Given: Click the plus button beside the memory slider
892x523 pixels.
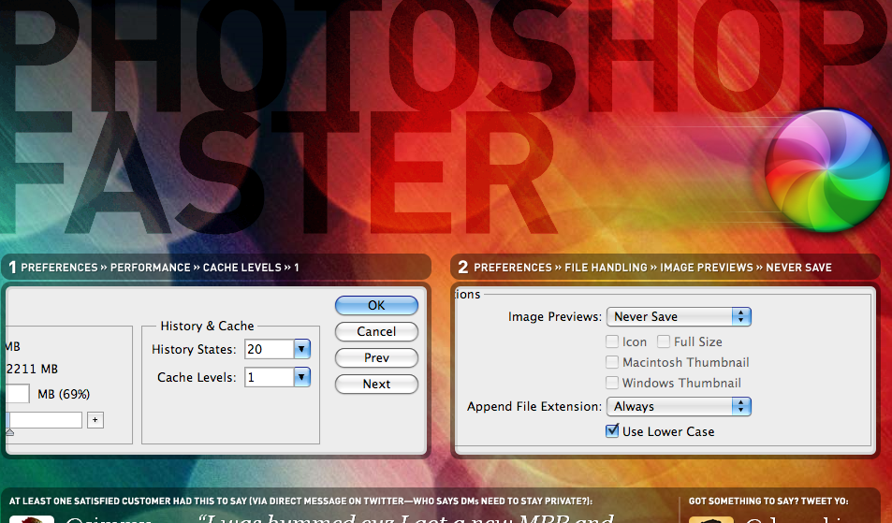Looking at the screenshot, I should 95,421.
